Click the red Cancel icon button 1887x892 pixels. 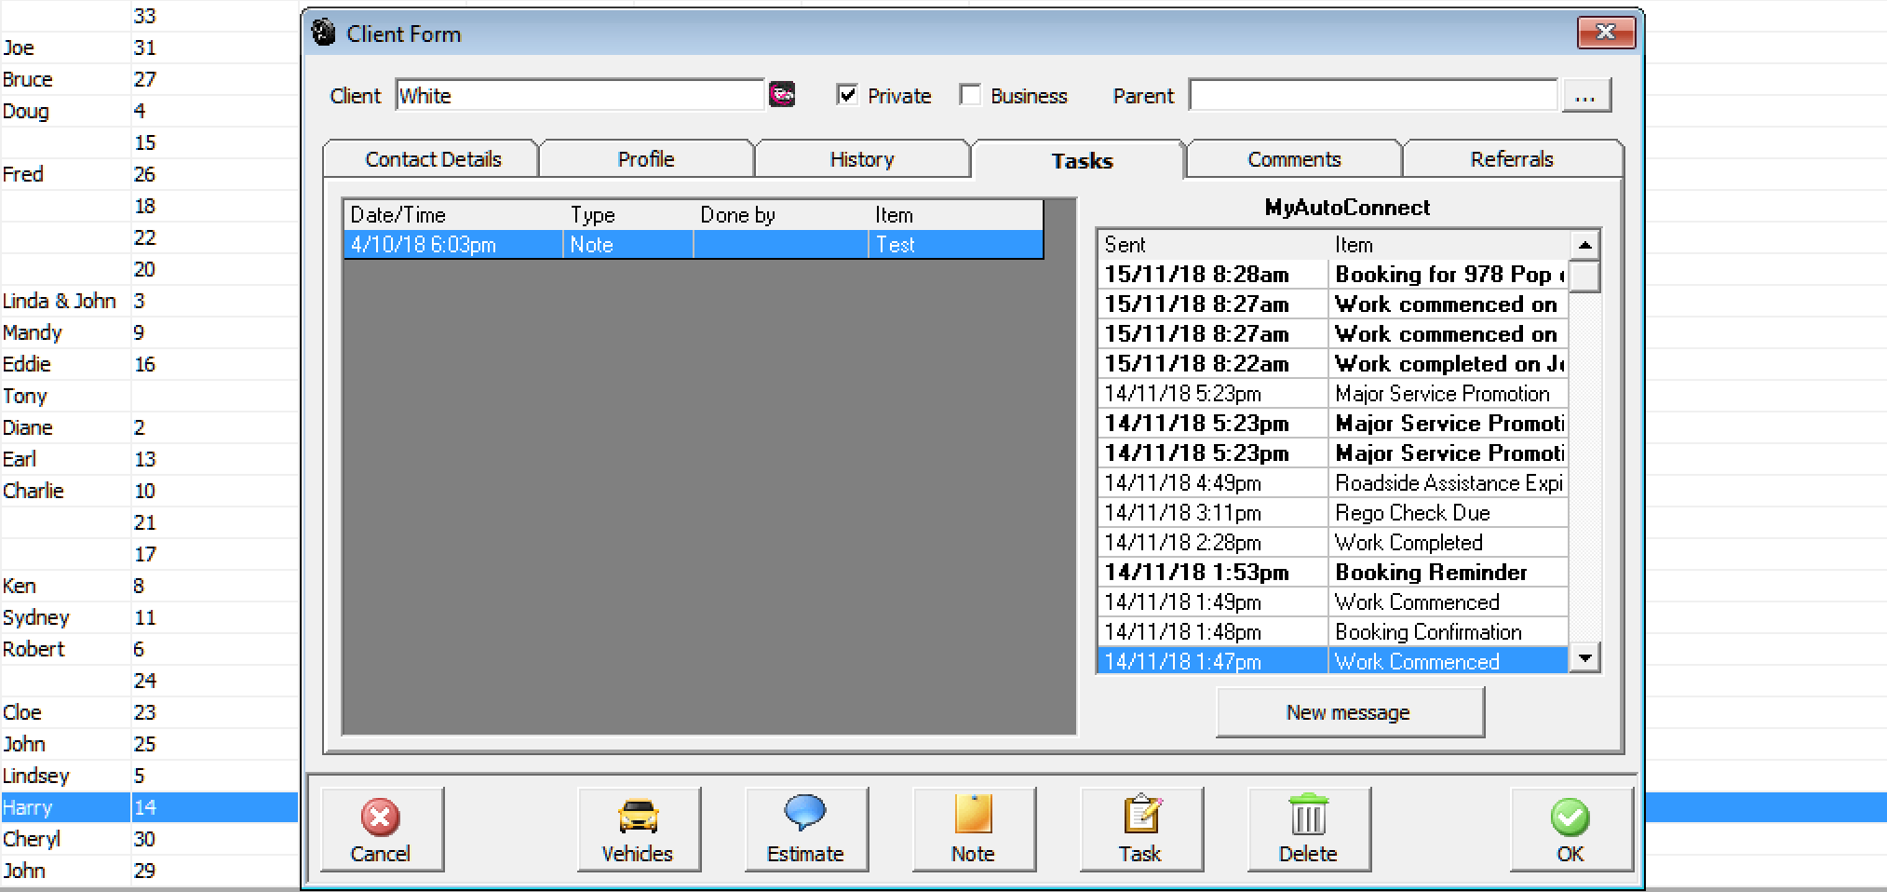pos(382,830)
